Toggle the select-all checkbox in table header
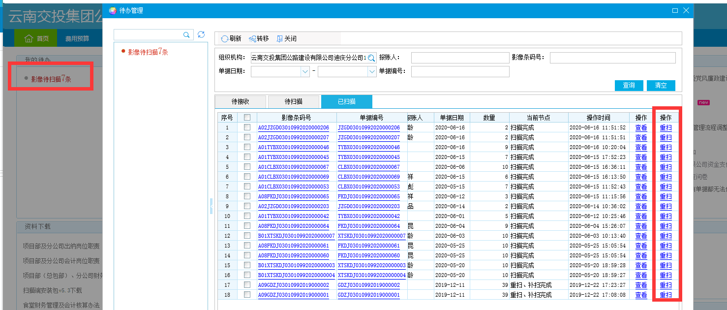Viewport: 727px width, 310px height. pyautogui.click(x=247, y=118)
